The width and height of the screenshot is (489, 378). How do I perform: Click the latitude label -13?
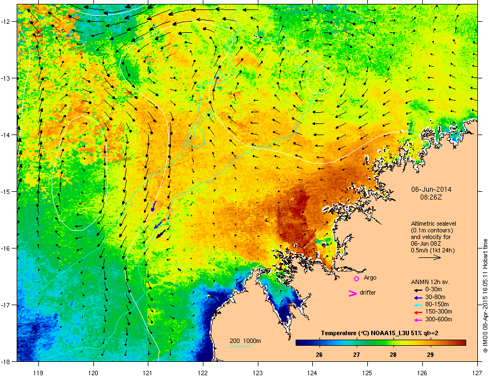tap(6, 78)
